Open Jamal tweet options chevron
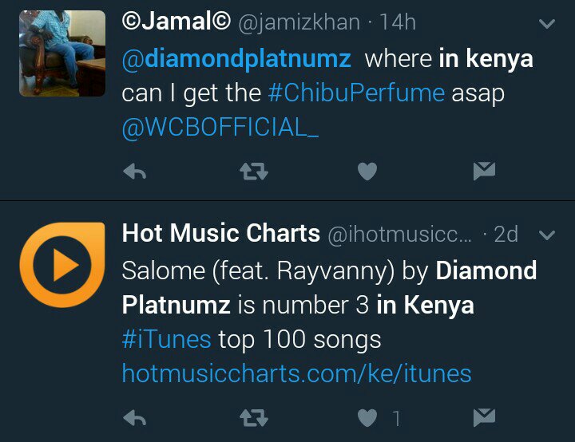Viewport: 575px width, 442px height. click(547, 24)
